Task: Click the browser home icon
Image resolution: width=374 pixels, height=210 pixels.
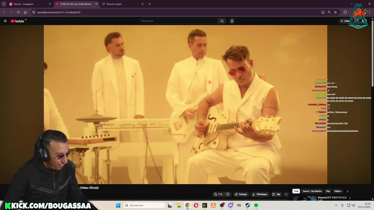Action: (x=25, y=12)
